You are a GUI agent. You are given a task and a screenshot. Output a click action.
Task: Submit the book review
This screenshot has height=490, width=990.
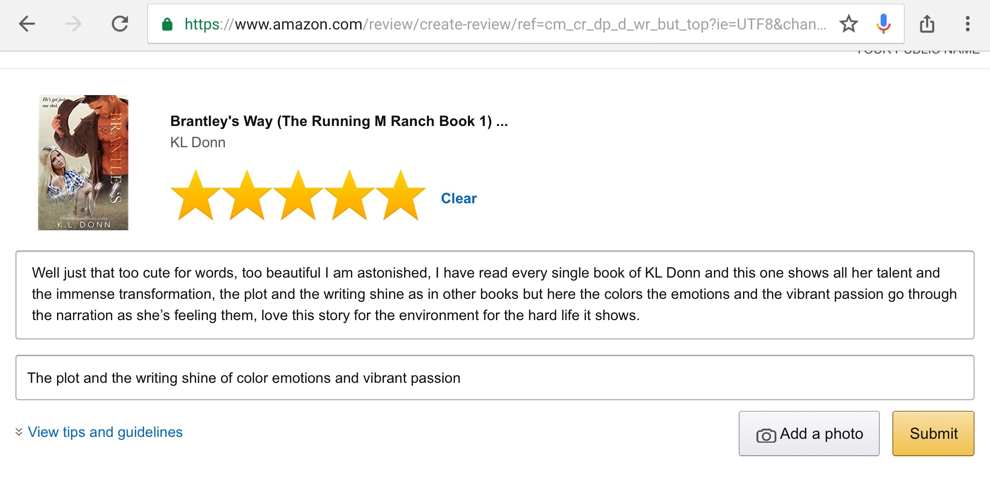pyautogui.click(x=933, y=434)
